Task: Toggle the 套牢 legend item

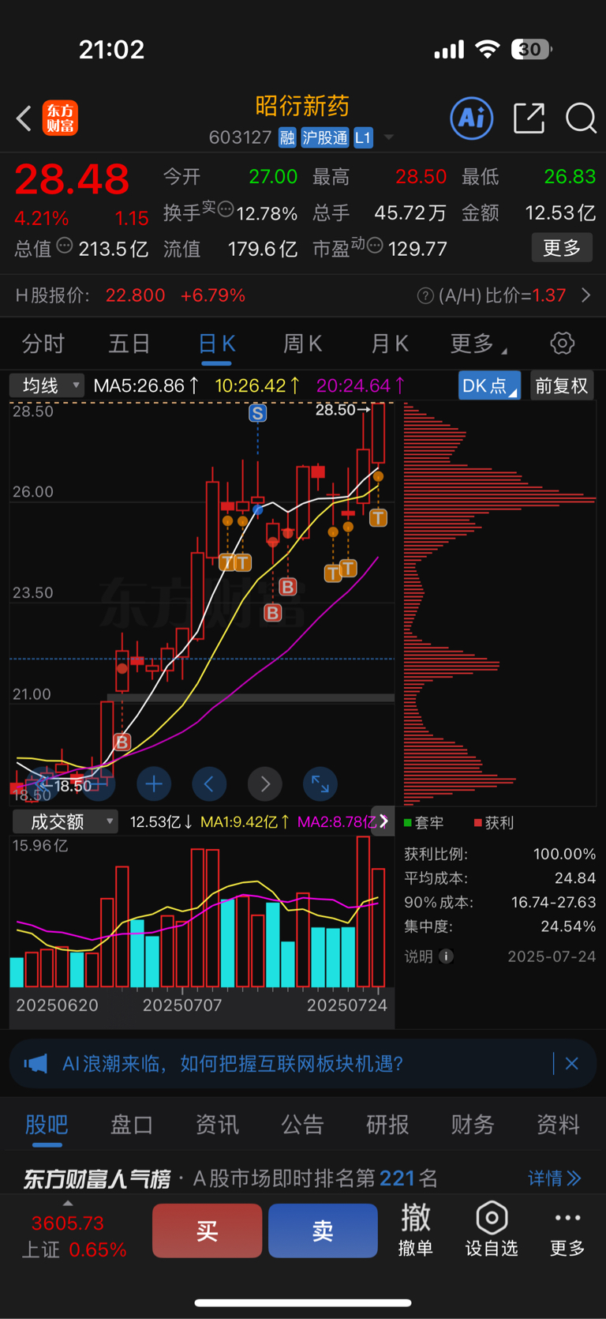Action: (424, 823)
